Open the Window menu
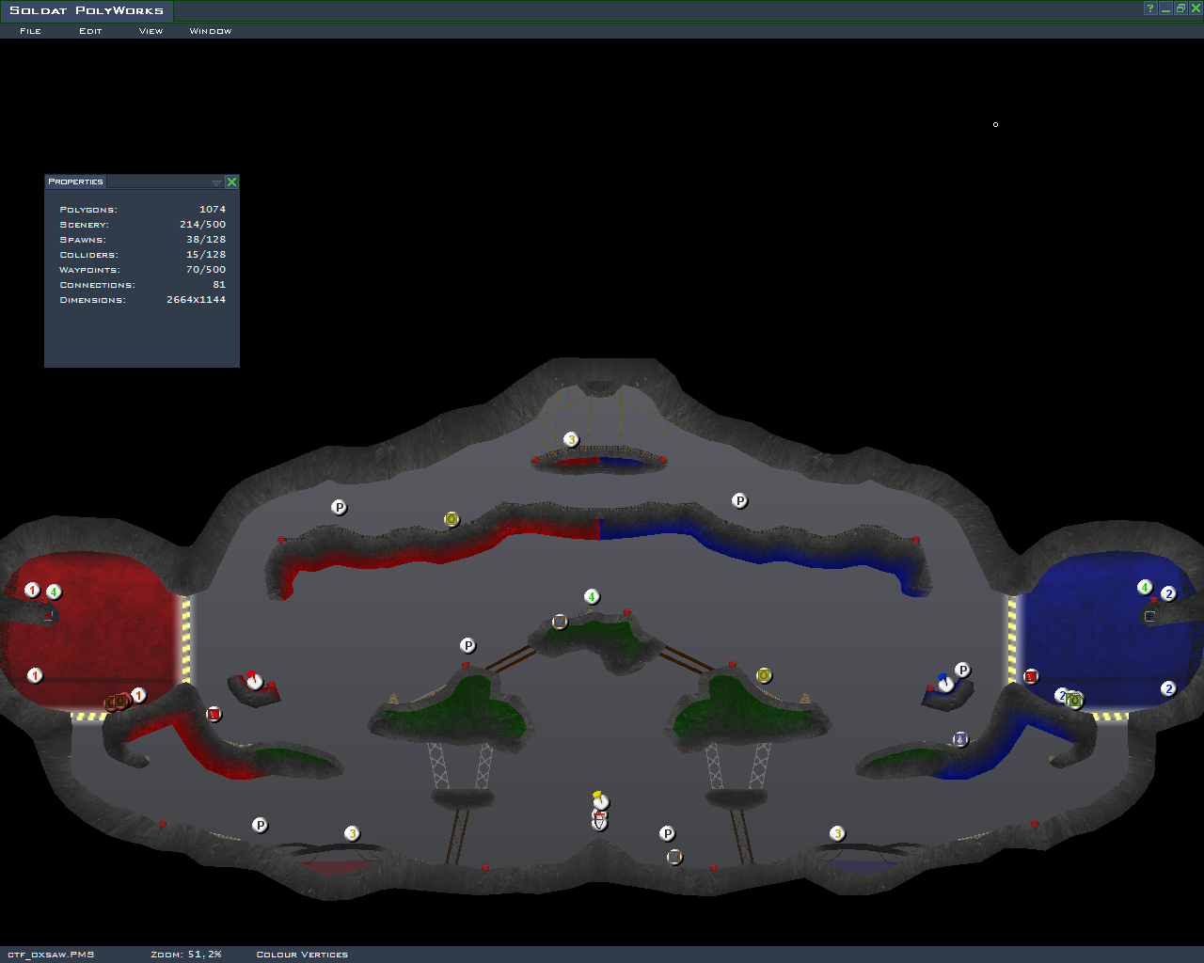Viewport: 1204px width, 963px height. coord(210,31)
